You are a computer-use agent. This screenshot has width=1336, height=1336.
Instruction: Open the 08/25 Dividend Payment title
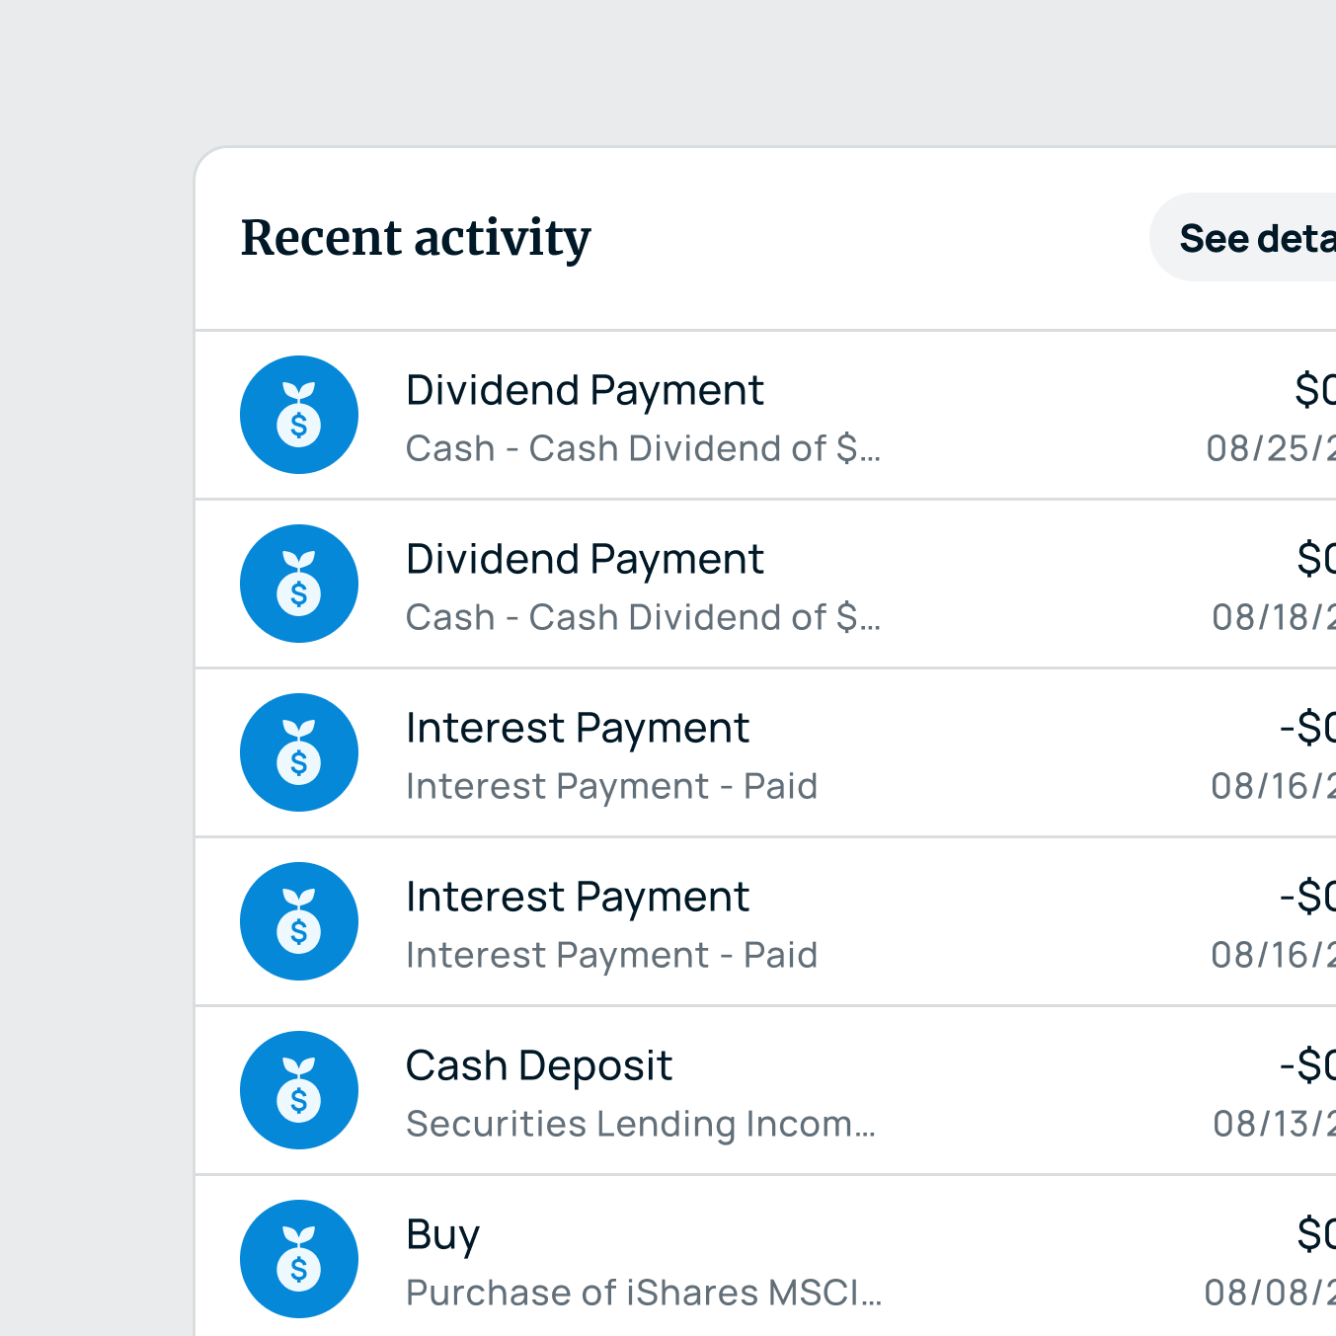585,391
